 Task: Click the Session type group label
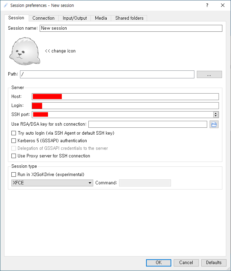click(x=24, y=166)
